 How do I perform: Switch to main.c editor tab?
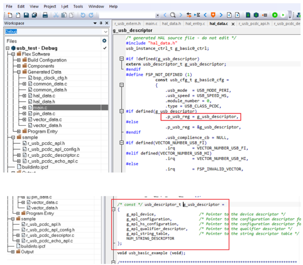coord(151,23)
